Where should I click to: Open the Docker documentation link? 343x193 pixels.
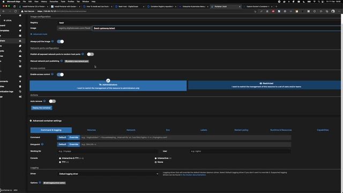(x=193, y=175)
